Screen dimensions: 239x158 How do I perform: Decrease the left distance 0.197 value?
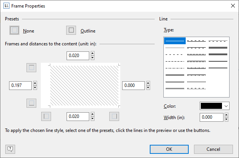(x=35, y=88)
